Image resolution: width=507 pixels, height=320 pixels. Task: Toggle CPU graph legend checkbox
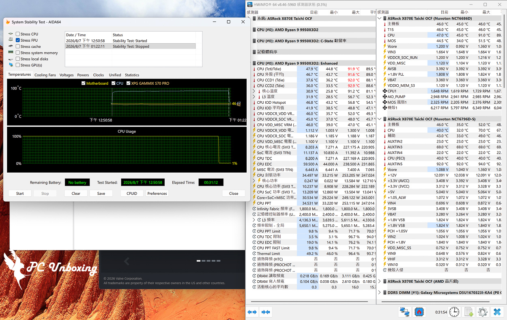pos(114,83)
